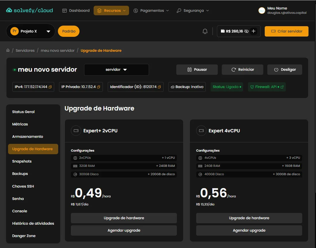The image size is (316, 248).
Task: Click the 32GB RAM row
Action: click(124, 166)
